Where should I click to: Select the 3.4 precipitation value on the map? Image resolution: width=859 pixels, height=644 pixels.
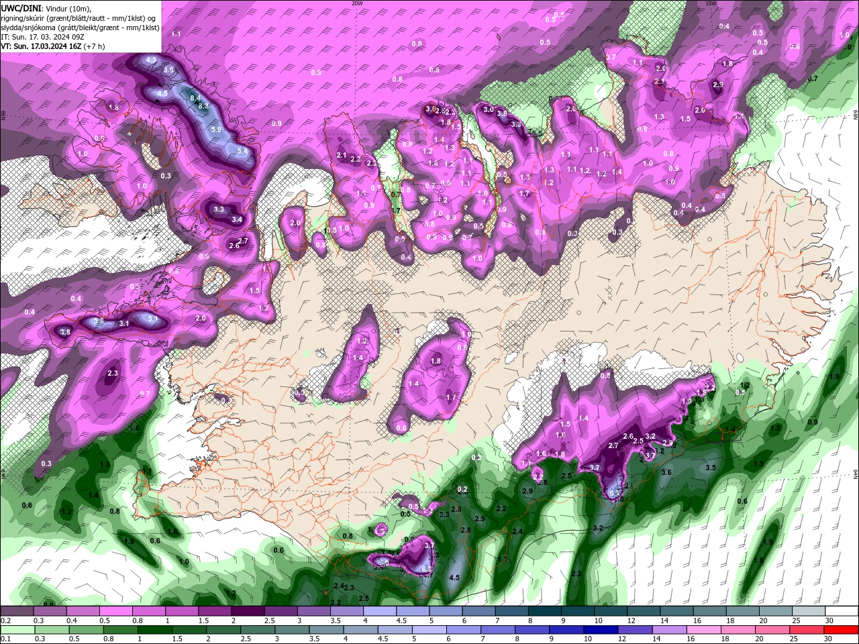point(237,219)
